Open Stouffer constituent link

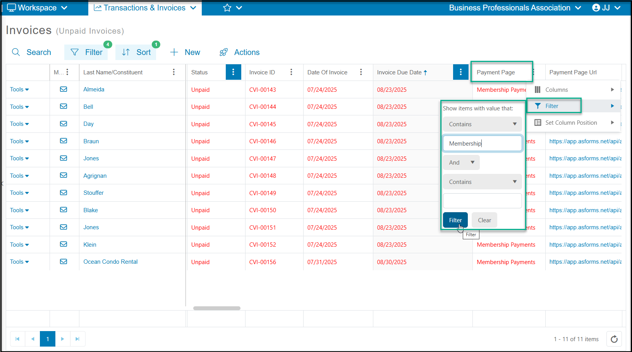tap(93, 193)
